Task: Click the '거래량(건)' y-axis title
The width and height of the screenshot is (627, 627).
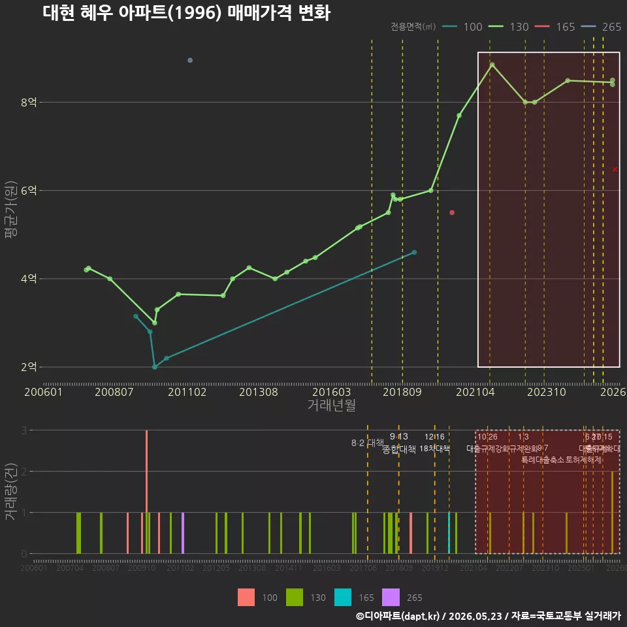Action: click(x=10, y=492)
